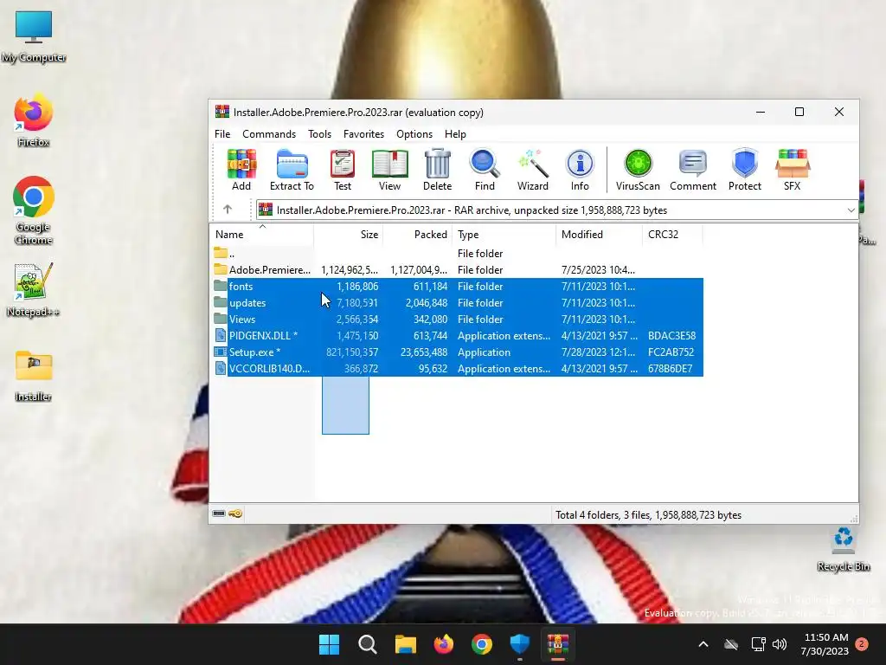Select the Recycle Bin icon
Screen dimensions: 886x665
click(x=843, y=548)
